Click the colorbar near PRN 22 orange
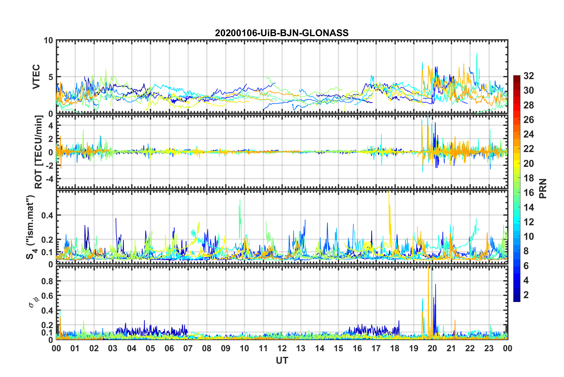Screen dimensions: 564x377 [x=517, y=149]
